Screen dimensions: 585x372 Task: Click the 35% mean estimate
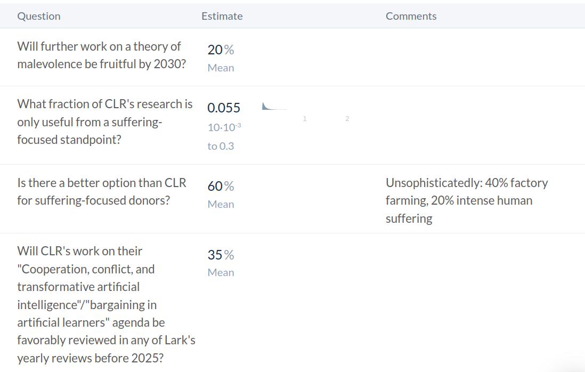[221, 255]
